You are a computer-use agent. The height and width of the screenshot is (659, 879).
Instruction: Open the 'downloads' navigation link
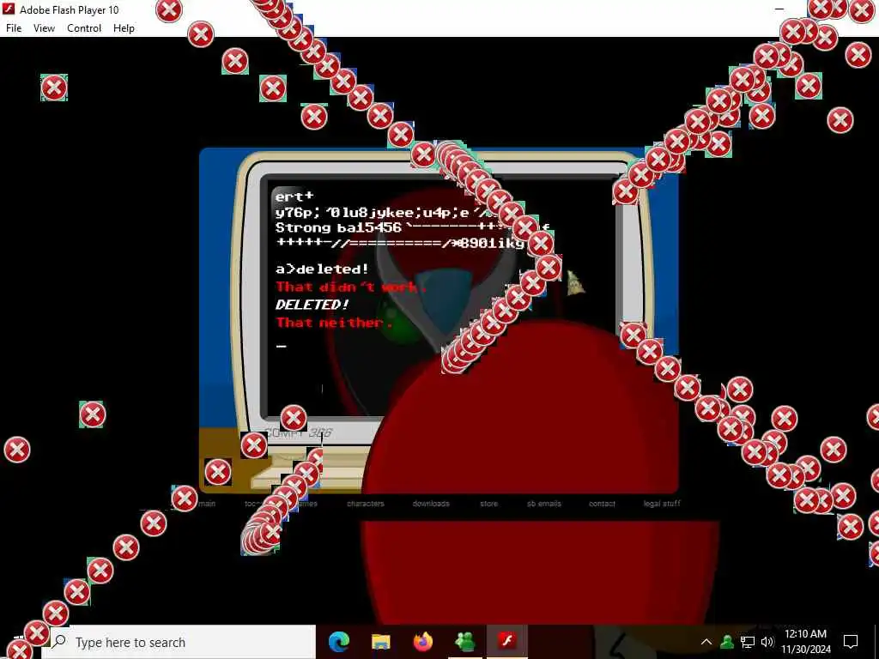(431, 503)
